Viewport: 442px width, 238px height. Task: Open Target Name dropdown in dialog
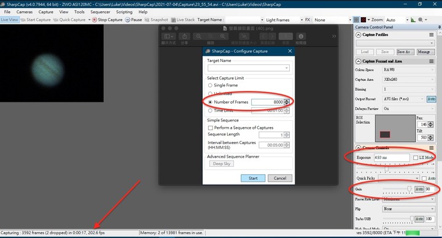click(x=287, y=68)
